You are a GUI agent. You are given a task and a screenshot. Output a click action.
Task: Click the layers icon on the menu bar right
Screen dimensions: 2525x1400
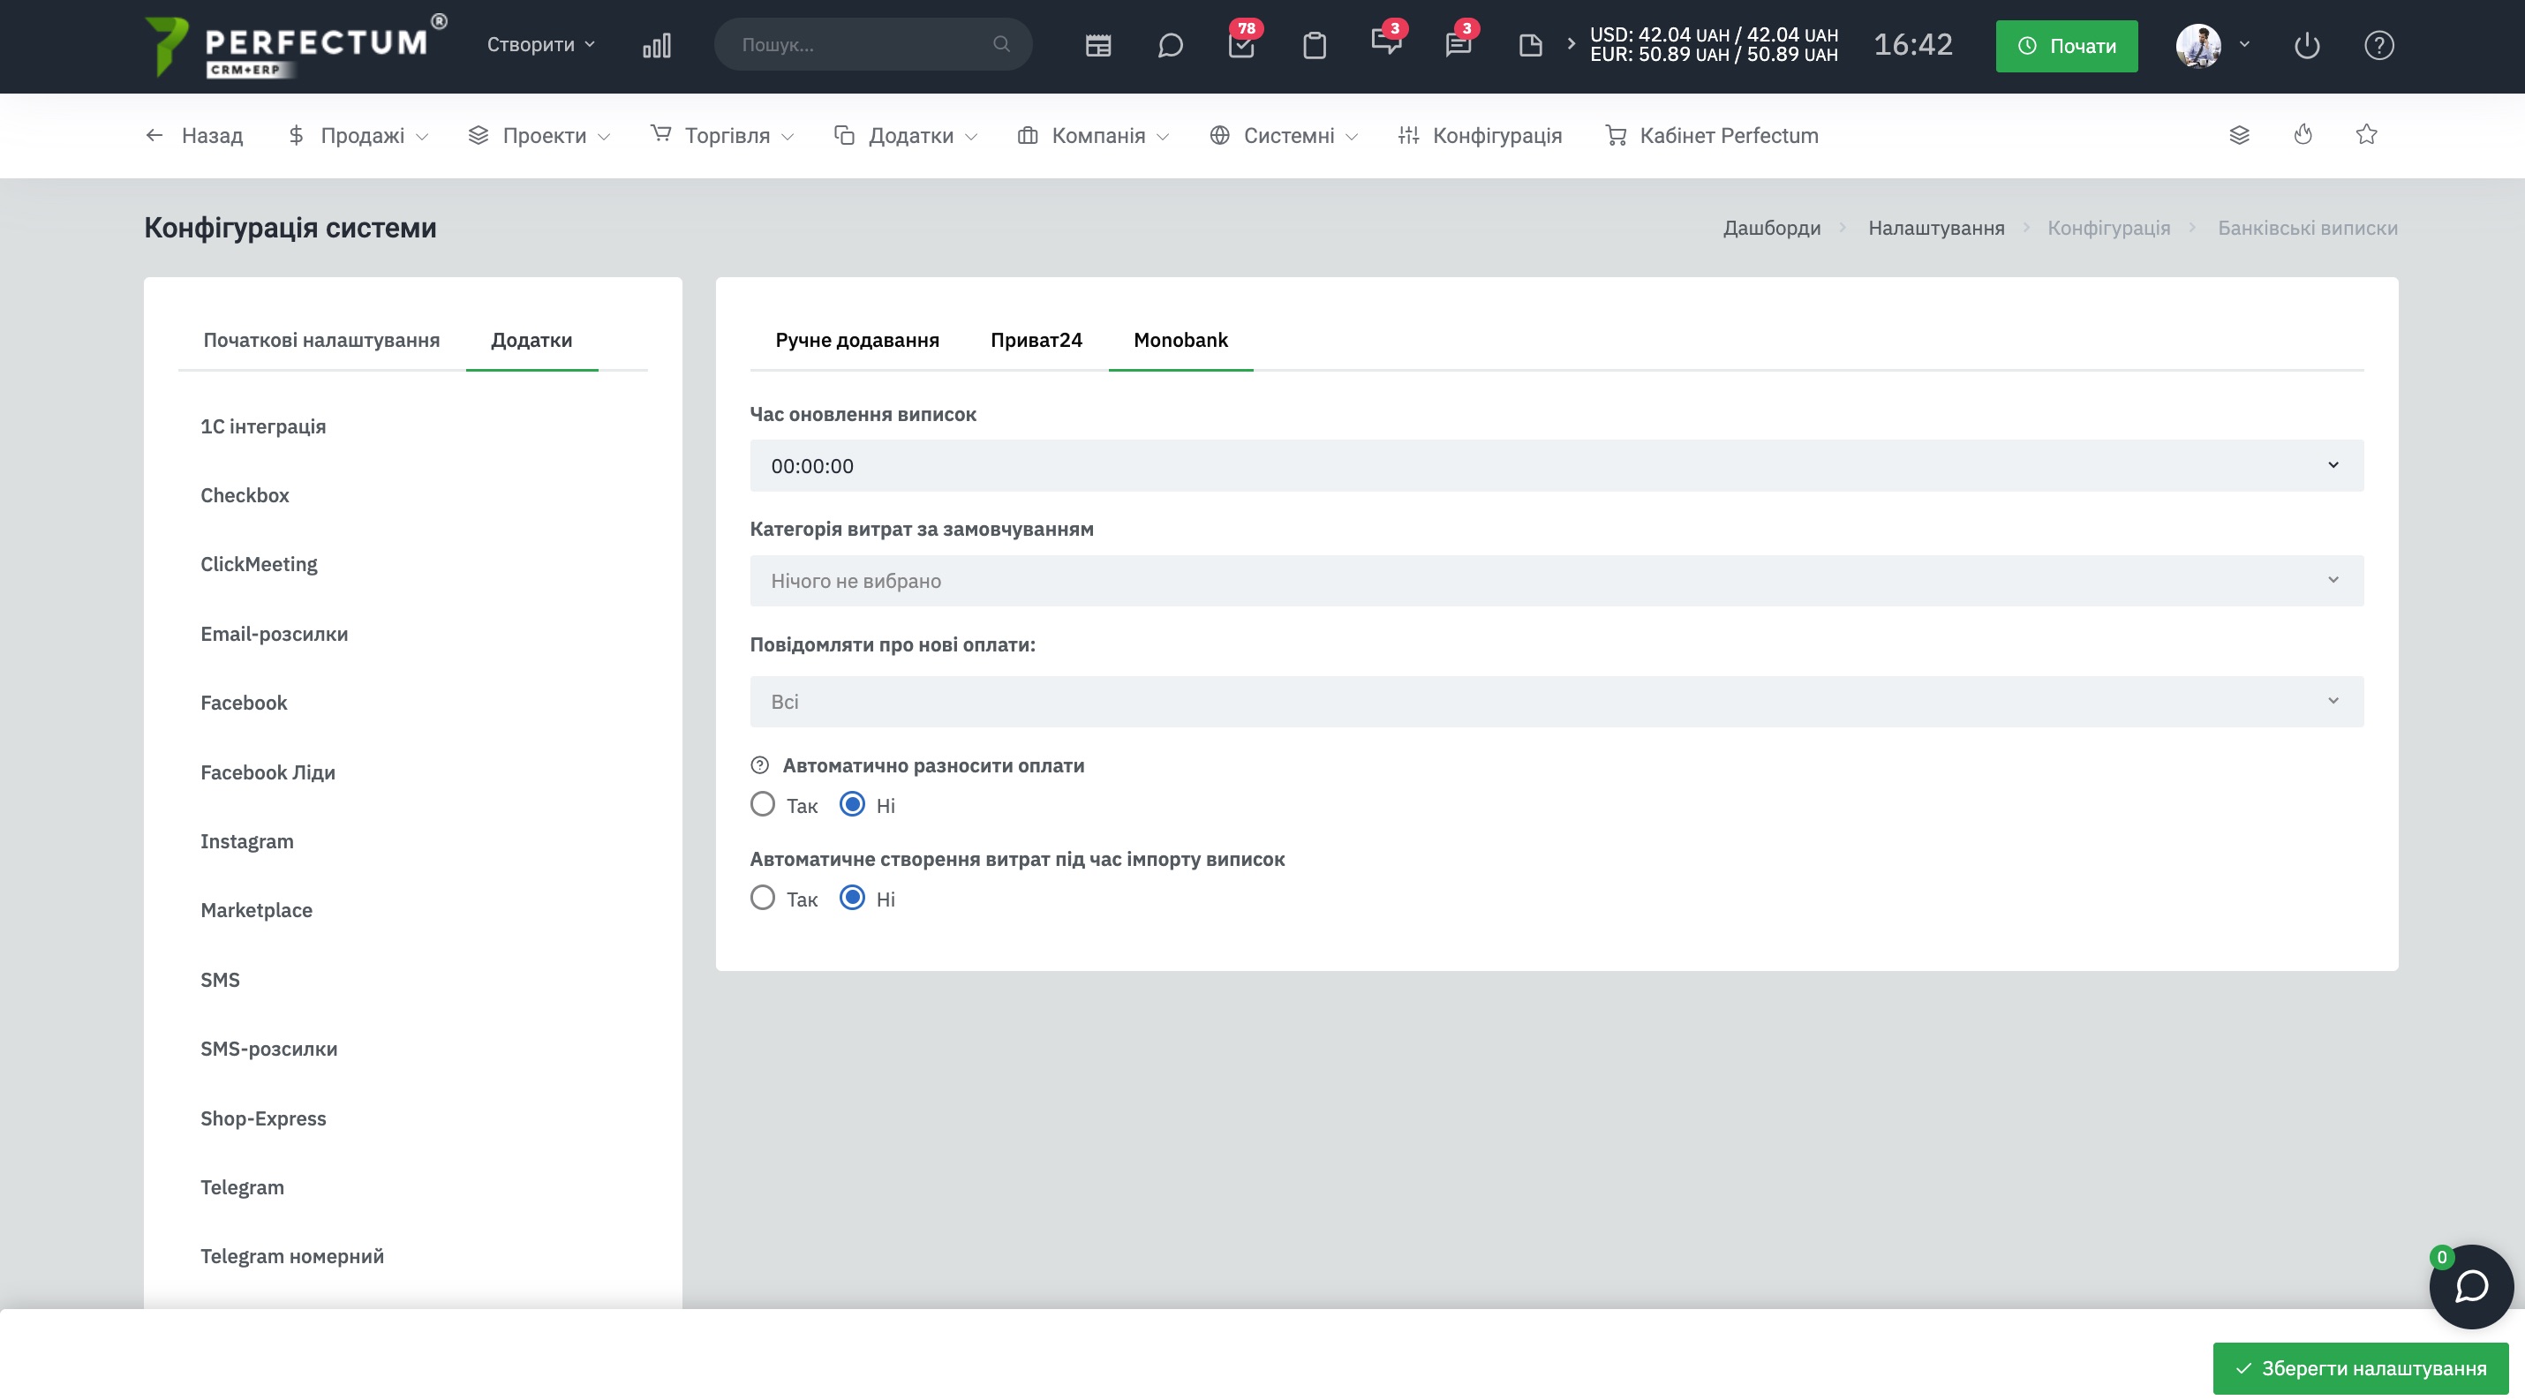click(x=2239, y=135)
